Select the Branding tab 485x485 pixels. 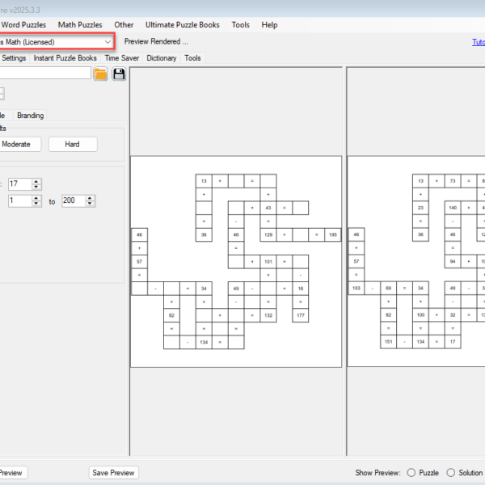[31, 116]
